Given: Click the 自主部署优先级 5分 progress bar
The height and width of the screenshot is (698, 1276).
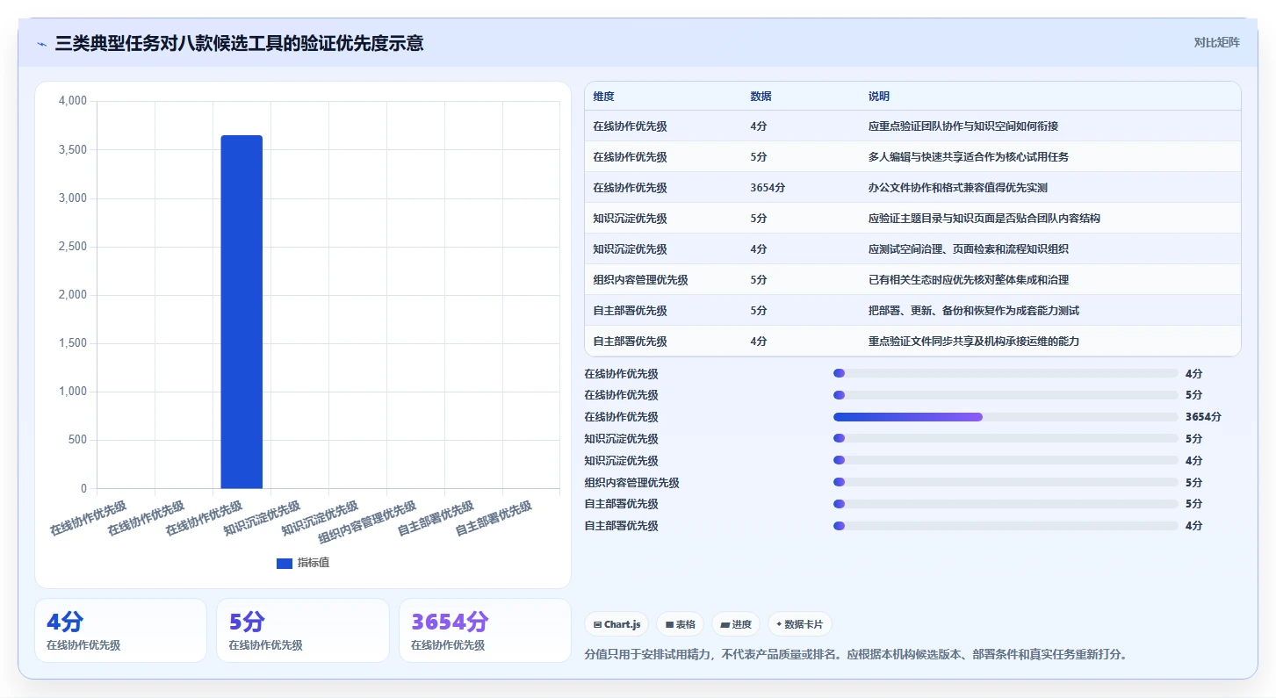Looking at the screenshot, I should click(x=1006, y=504).
